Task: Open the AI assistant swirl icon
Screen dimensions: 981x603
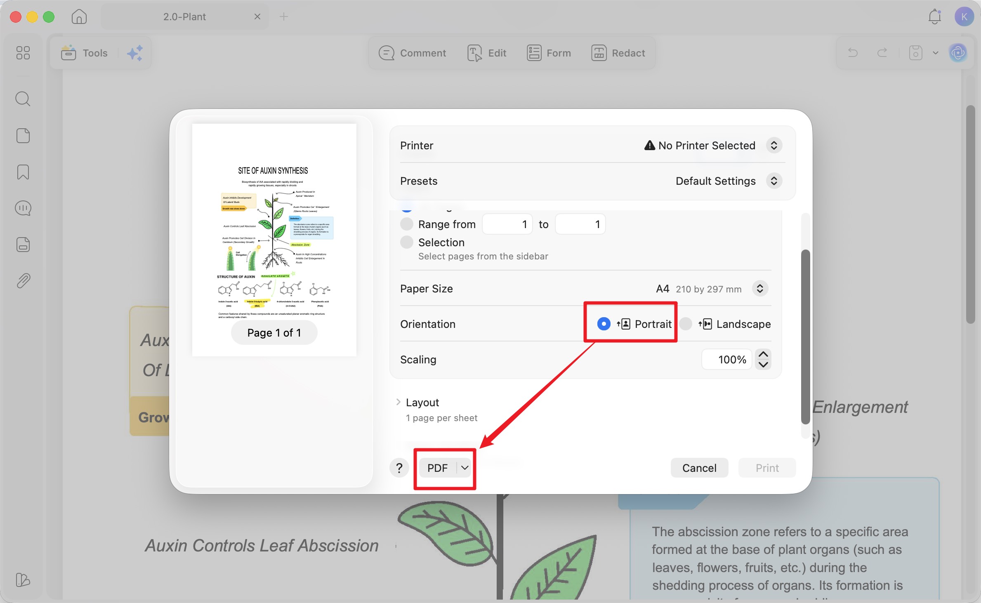Action: click(x=958, y=53)
